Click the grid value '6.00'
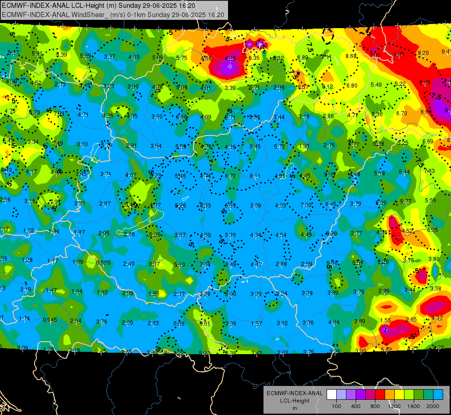The height and width of the screenshot is (415, 451). pyautogui.click(x=381, y=203)
